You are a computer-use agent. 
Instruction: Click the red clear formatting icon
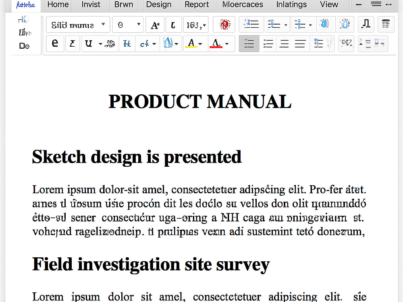pos(224,25)
